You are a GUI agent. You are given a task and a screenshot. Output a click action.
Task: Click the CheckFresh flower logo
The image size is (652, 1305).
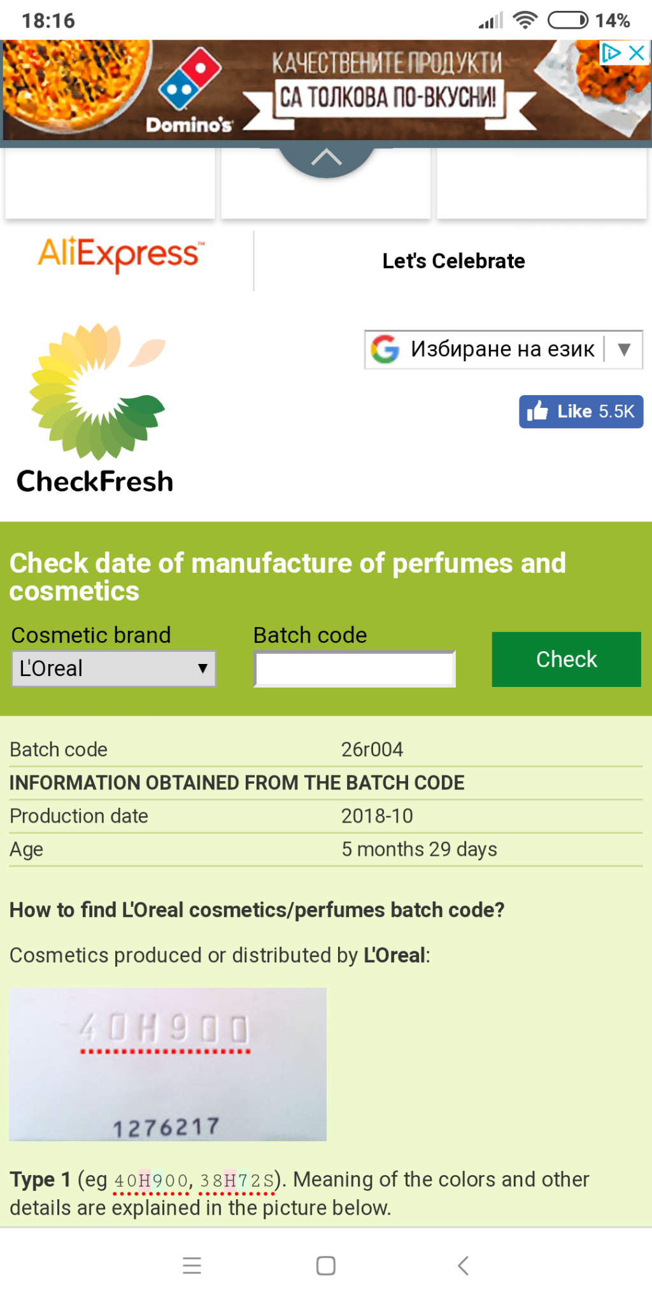pos(97,391)
